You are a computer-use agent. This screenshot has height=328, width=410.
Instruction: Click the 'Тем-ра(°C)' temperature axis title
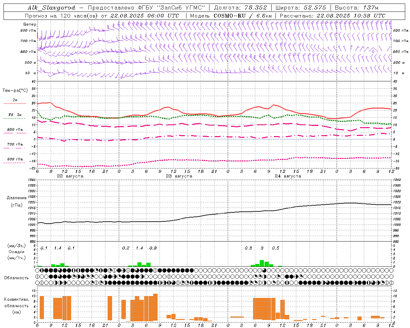pyautogui.click(x=15, y=91)
